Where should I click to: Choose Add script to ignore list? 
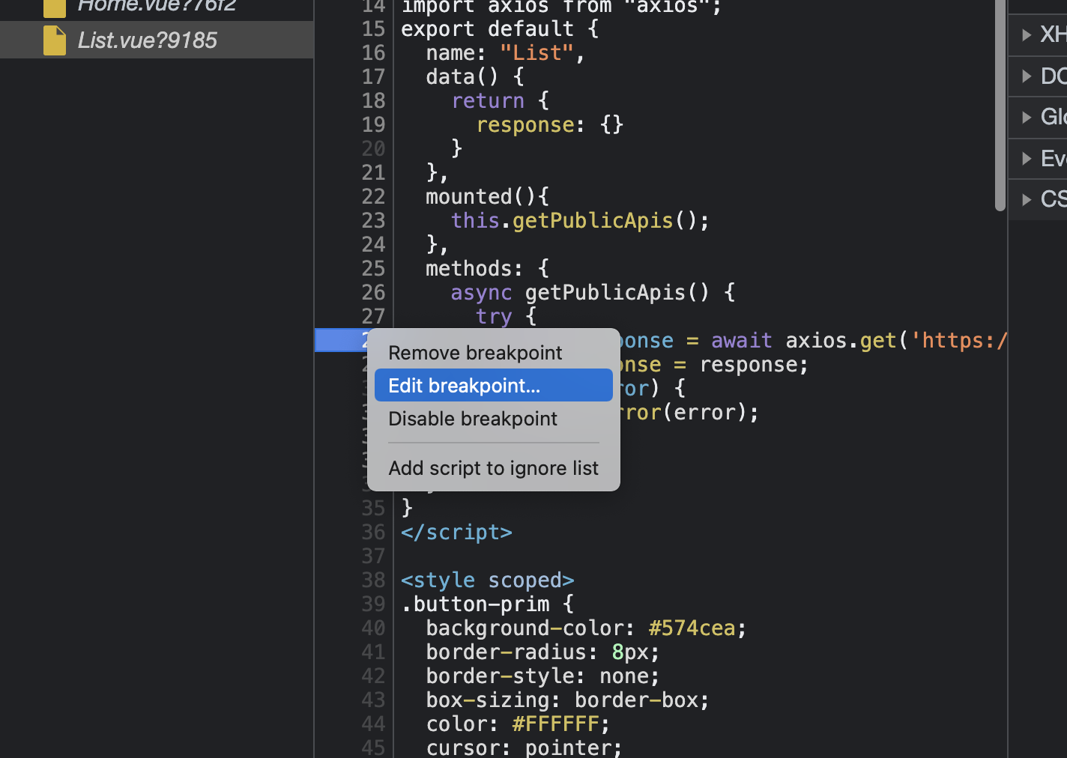[x=493, y=468]
